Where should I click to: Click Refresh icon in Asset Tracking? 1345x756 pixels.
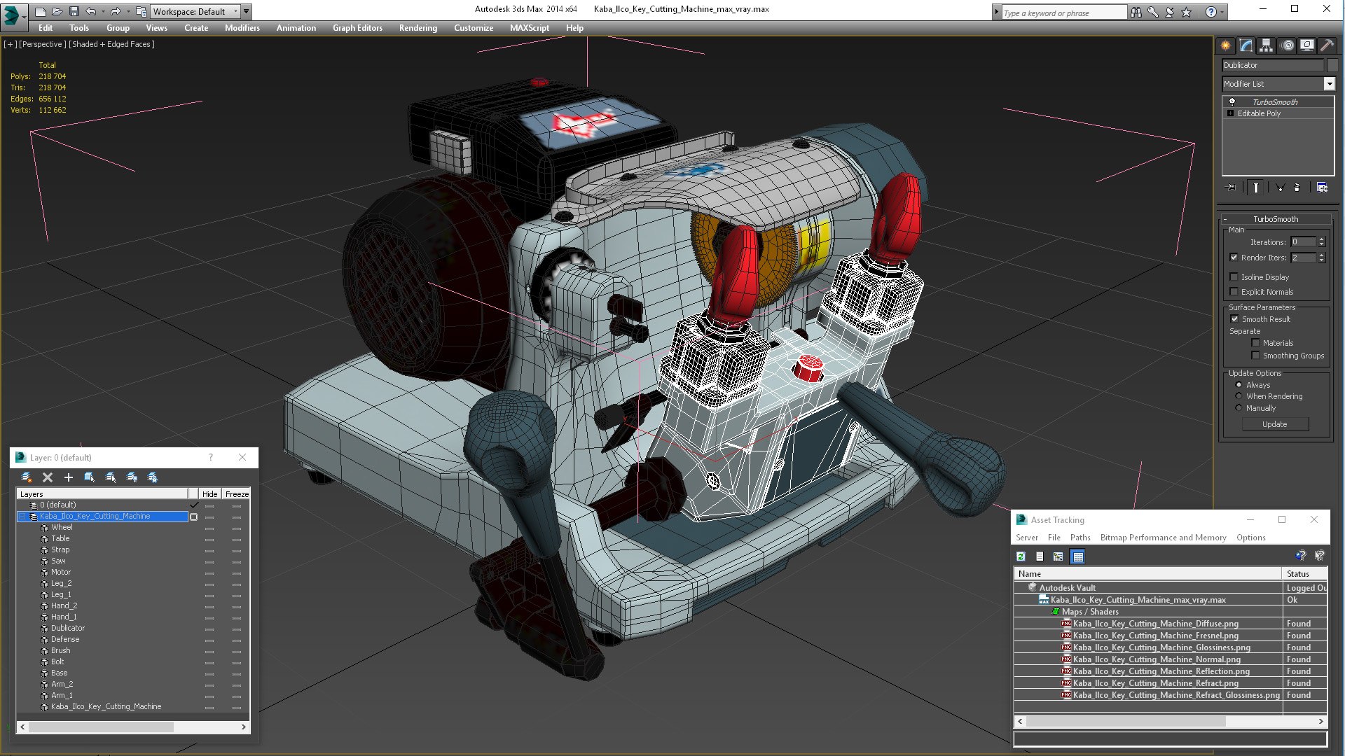point(1021,556)
